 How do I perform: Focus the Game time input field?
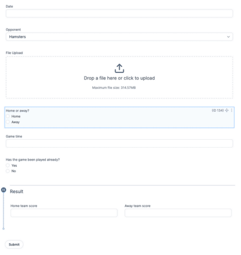(x=119, y=143)
